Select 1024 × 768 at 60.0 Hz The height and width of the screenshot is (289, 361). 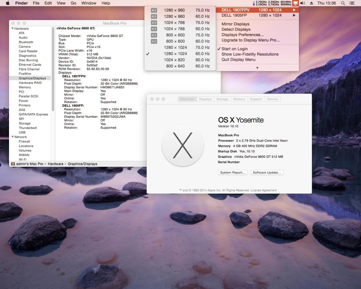pyautogui.click(x=180, y=29)
